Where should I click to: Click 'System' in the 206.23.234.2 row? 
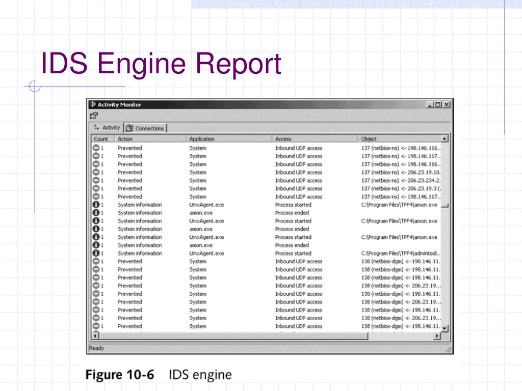[198, 181]
